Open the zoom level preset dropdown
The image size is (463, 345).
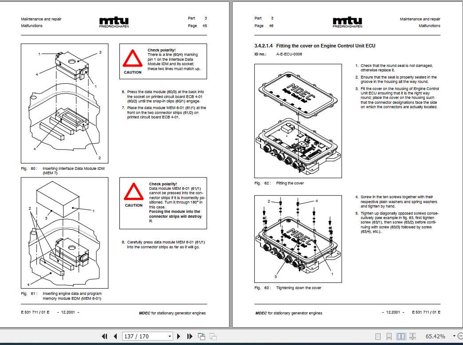pyautogui.click(x=454, y=337)
